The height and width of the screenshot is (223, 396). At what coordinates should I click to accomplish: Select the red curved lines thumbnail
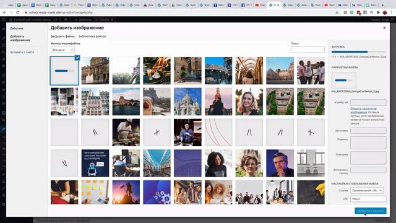pyautogui.click(x=218, y=132)
